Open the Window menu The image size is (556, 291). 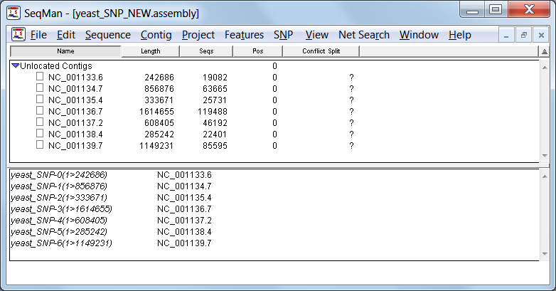[419, 35]
